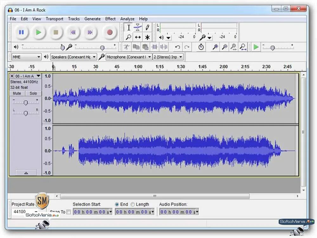Click the Cut scissors icon
This screenshot has height=238, width=317.
coord(126,47)
